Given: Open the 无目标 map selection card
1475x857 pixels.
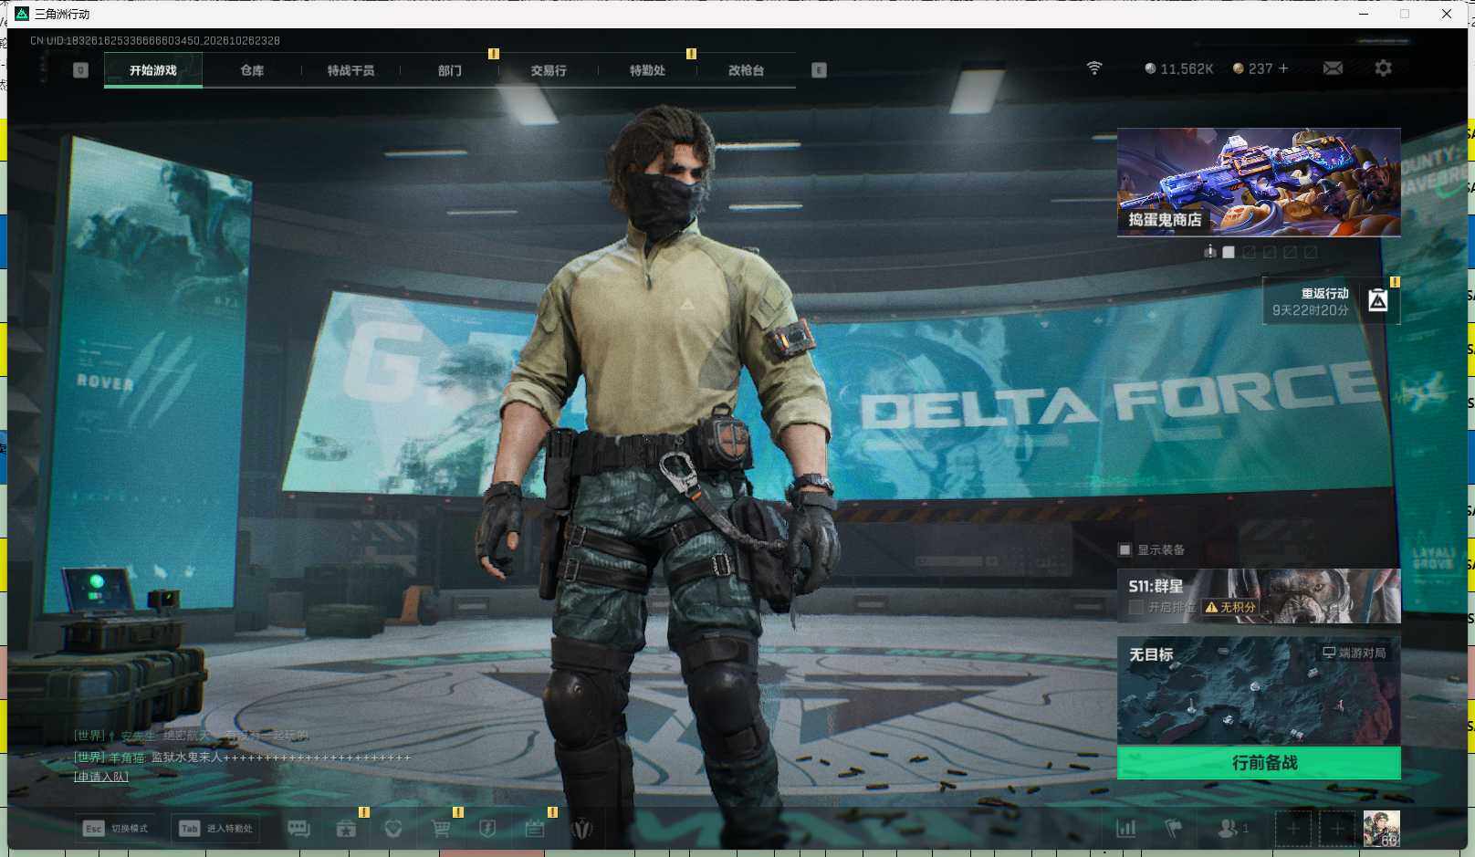Looking at the screenshot, I should 1259,691.
